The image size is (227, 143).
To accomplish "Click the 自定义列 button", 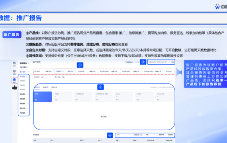I will coord(137,135).
